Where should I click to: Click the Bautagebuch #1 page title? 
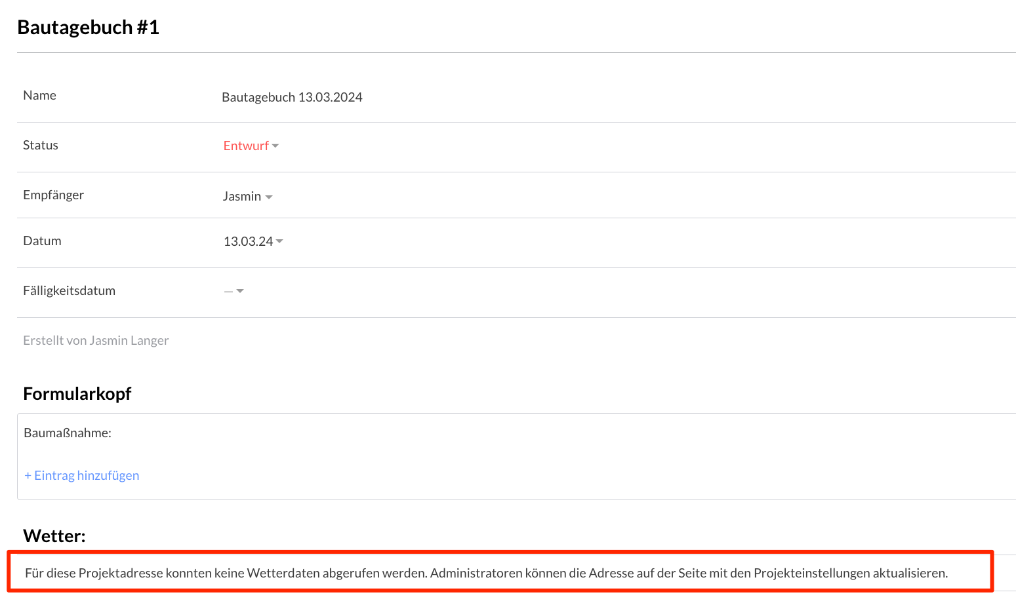coord(89,28)
